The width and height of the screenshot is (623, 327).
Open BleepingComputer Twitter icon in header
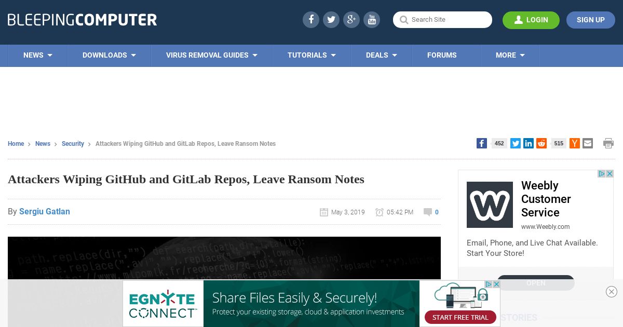pyautogui.click(x=331, y=20)
